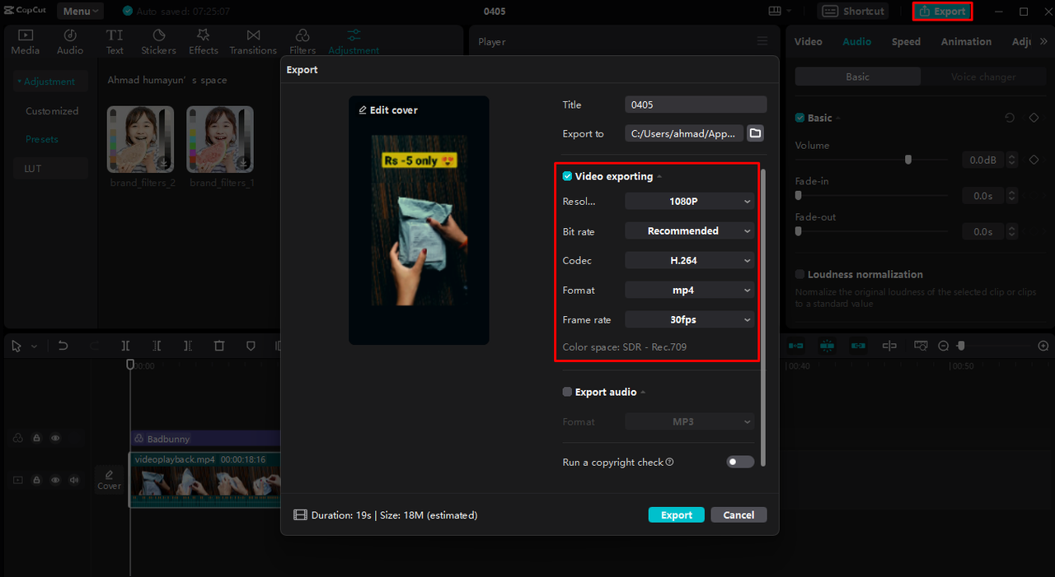Check the Export audio checkbox

(x=567, y=392)
